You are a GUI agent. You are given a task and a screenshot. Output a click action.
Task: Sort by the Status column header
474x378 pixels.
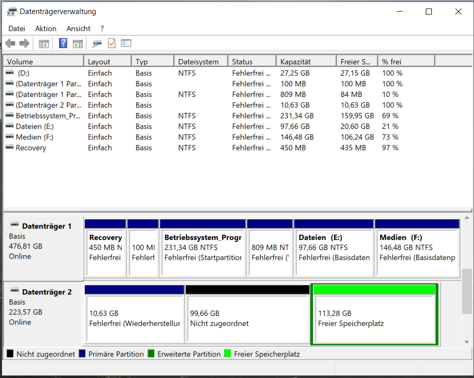pos(252,61)
